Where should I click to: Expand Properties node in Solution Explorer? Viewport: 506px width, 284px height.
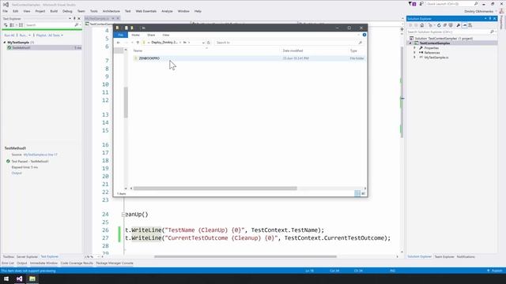pyautogui.click(x=414, y=48)
